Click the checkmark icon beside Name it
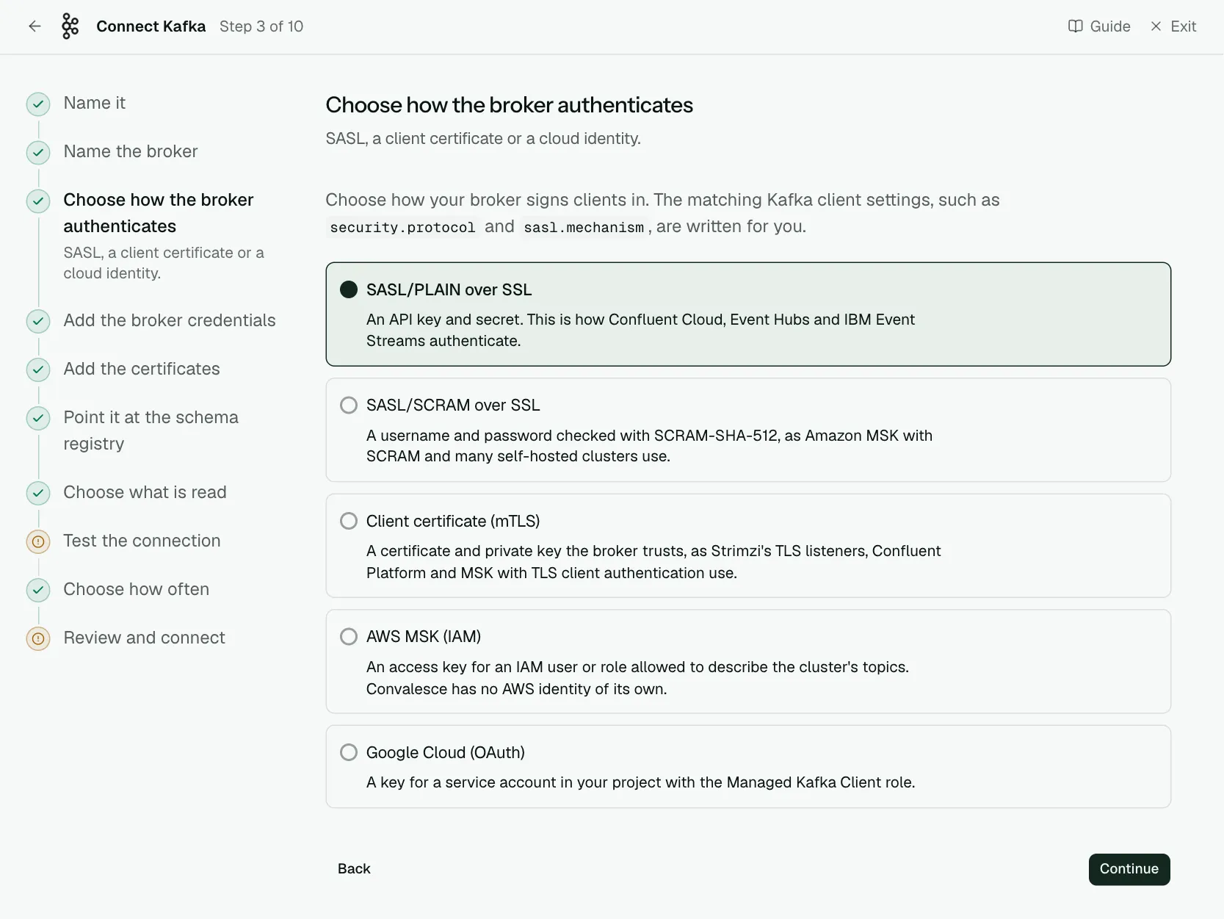 [38, 104]
